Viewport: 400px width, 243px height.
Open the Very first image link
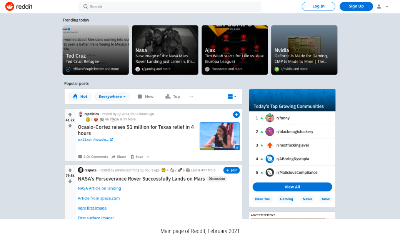coord(92,208)
